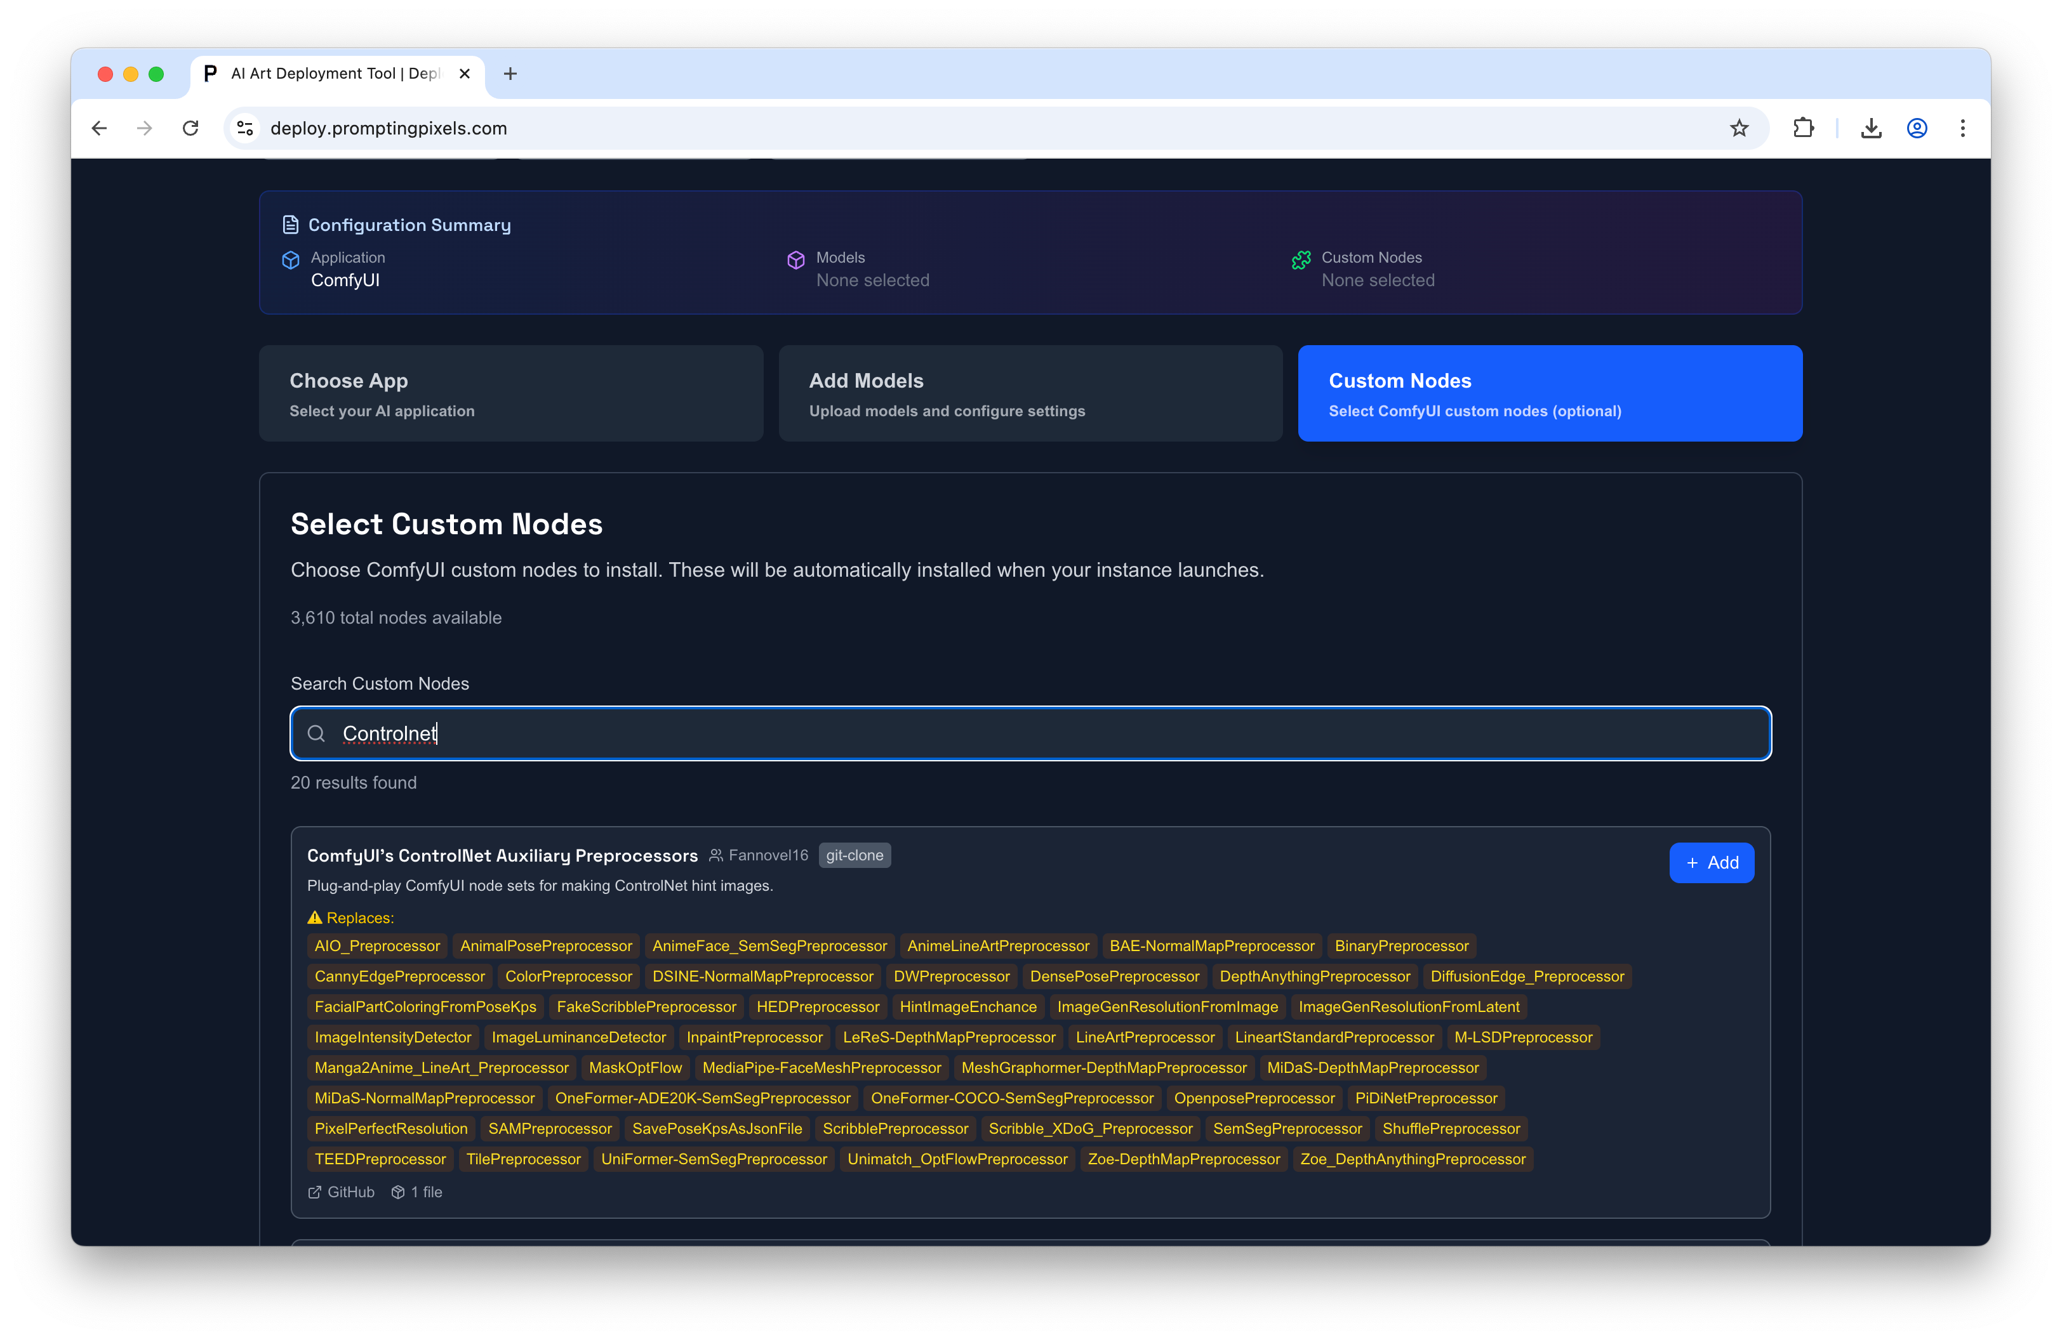2062x1340 pixels.
Task: Click the MaskOptFlow tag
Action: click(x=635, y=1067)
